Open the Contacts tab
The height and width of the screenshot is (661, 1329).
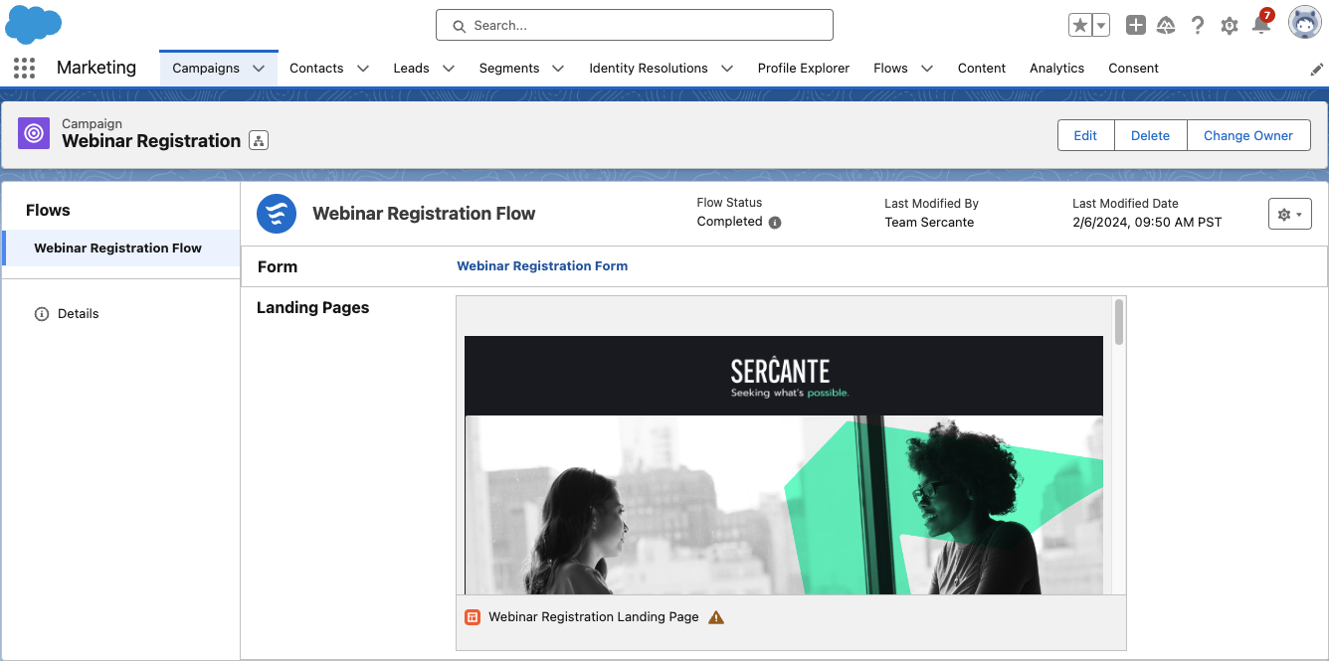point(316,69)
